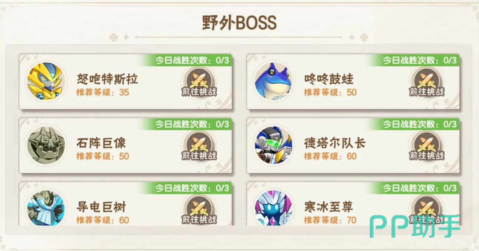
Task: Click 推荐等级: 60 under 导电巨树
Action: pyautogui.click(x=103, y=220)
